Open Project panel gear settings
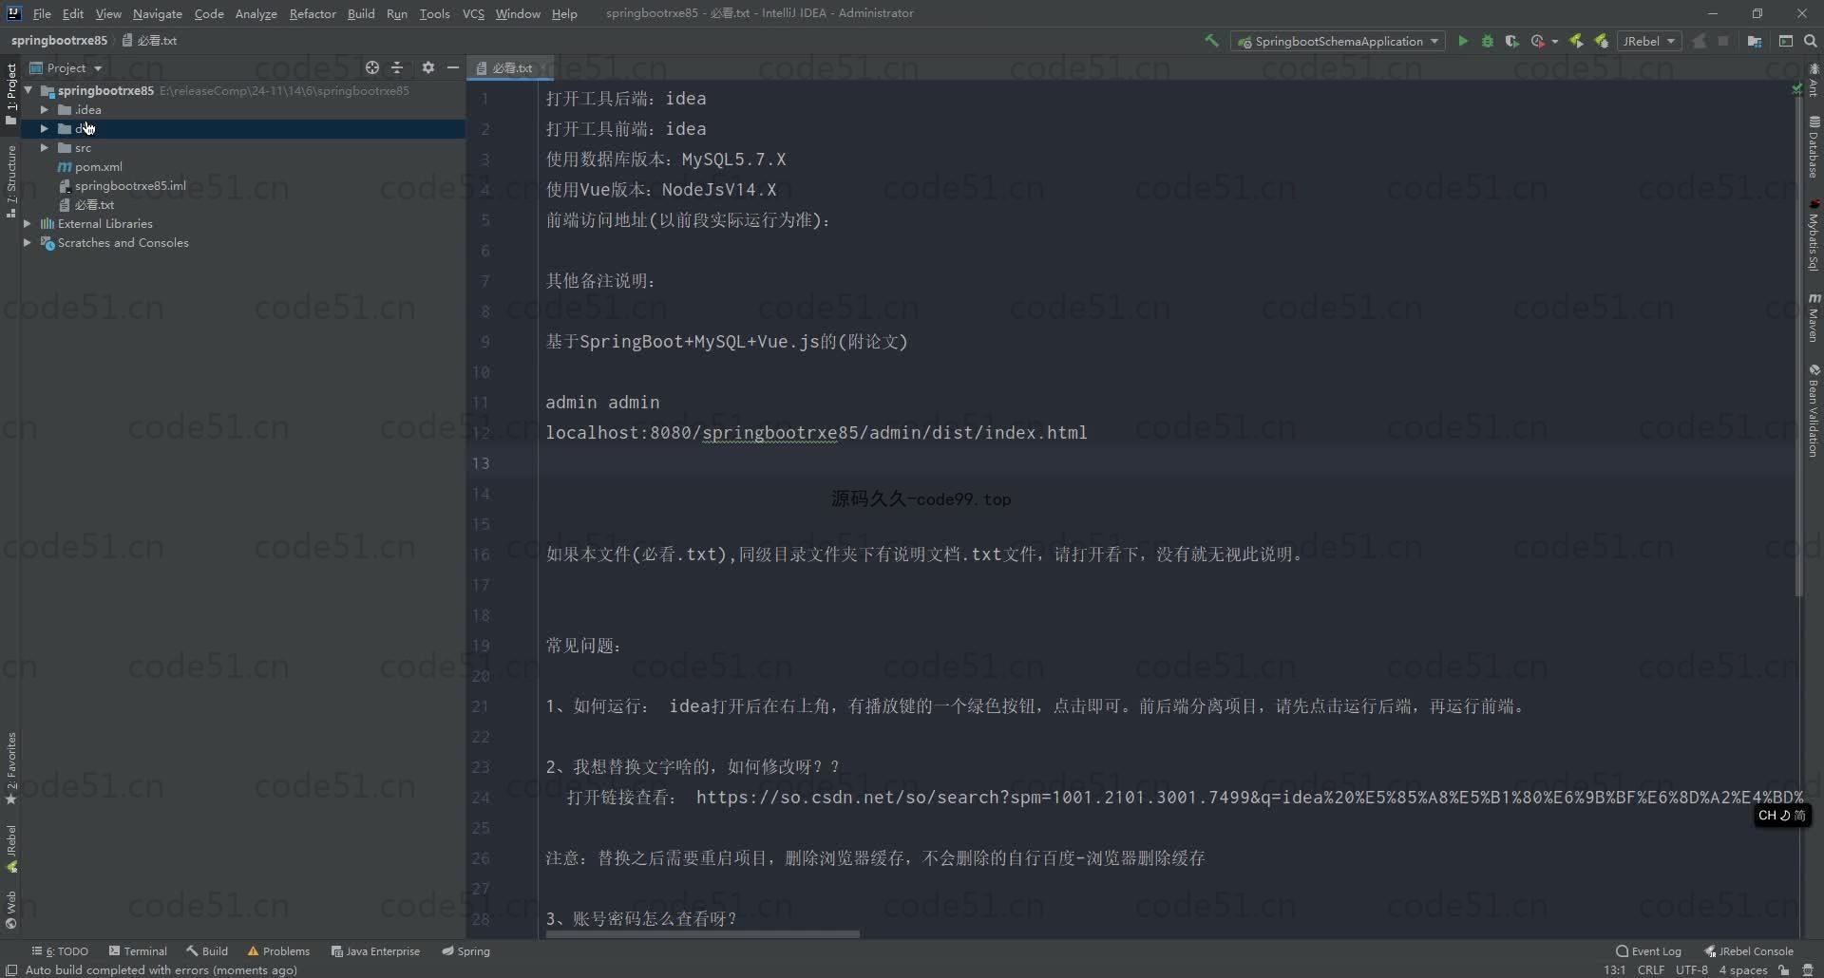This screenshot has height=978, width=1824. [x=428, y=67]
